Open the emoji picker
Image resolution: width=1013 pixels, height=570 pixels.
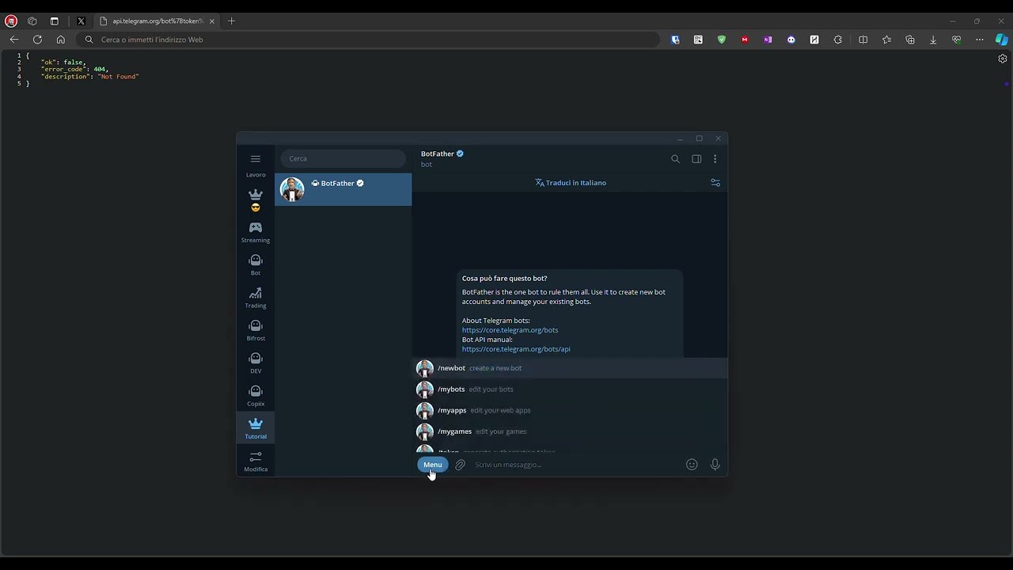click(692, 465)
